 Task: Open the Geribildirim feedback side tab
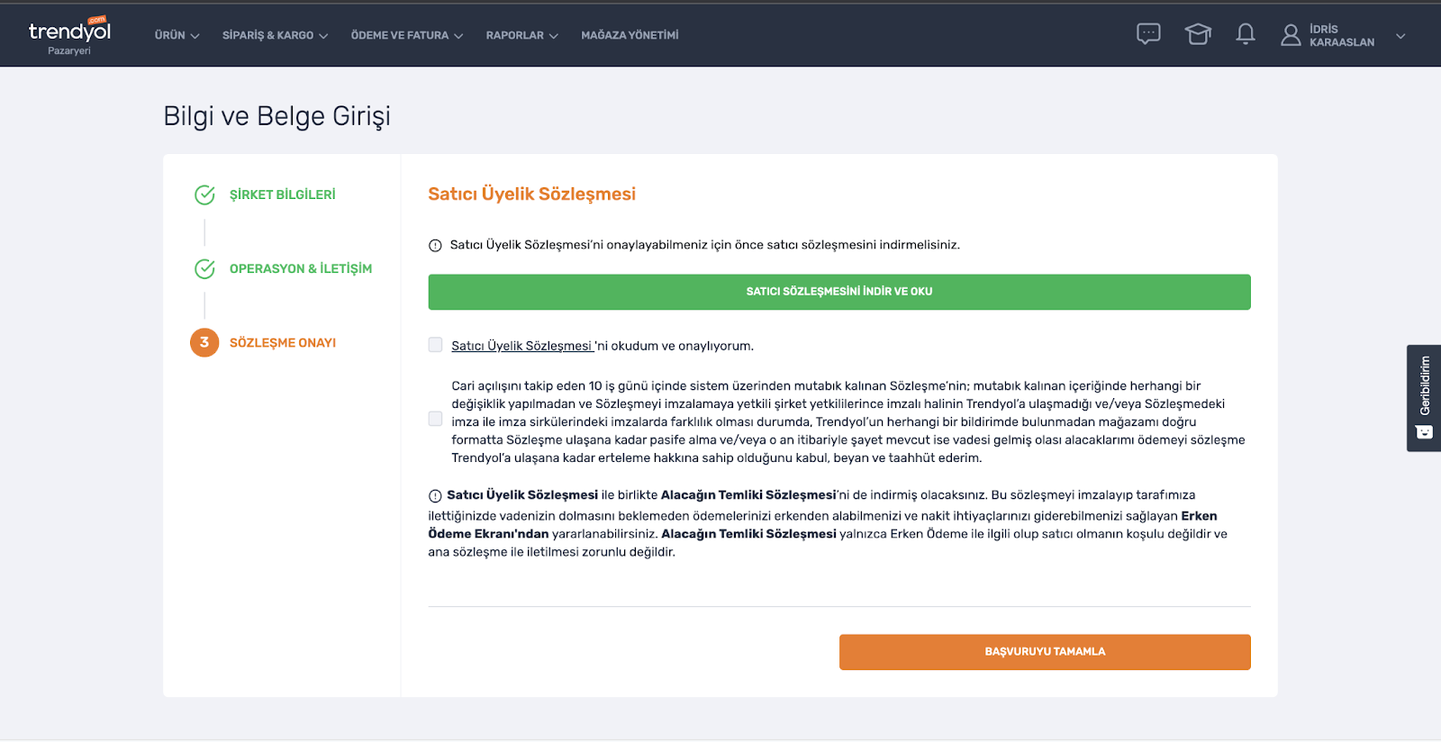point(1424,398)
